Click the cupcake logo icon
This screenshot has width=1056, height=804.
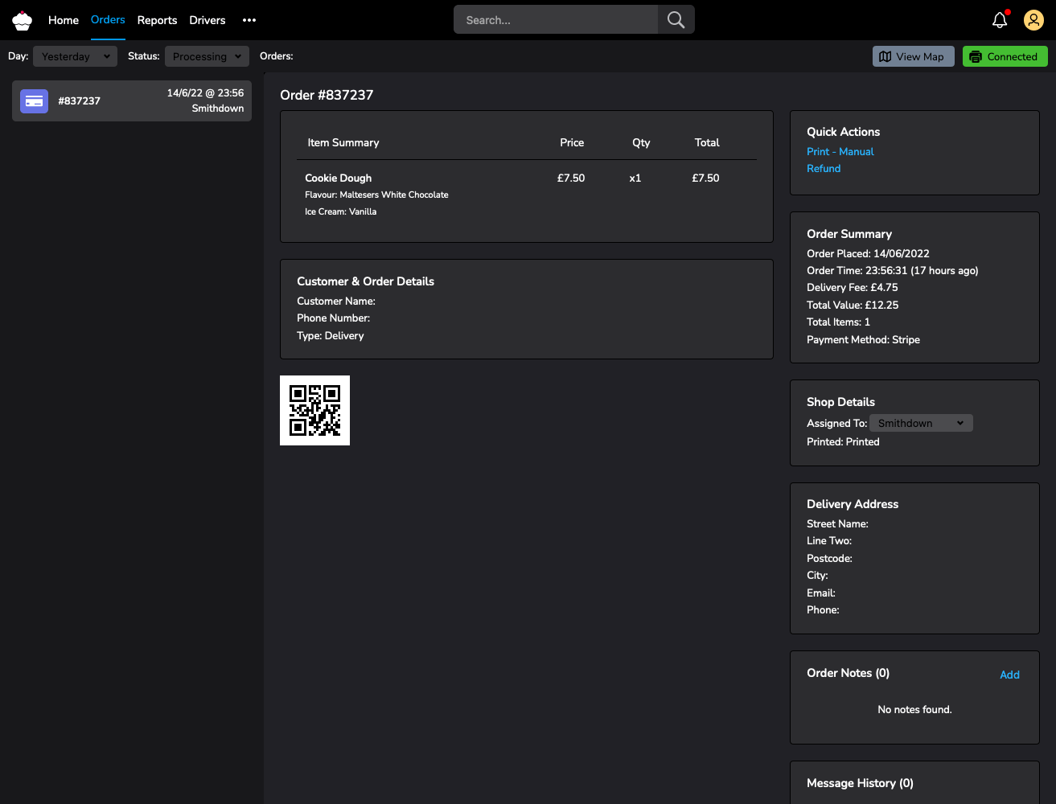[23, 20]
